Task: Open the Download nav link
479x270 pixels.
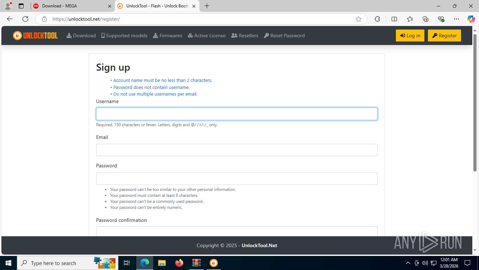Action: coord(81,36)
